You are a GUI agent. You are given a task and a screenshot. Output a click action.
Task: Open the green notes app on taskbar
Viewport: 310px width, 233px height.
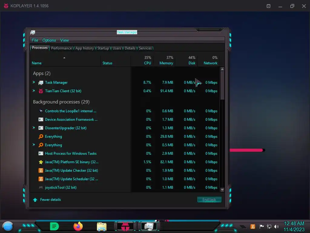click(x=54, y=226)
